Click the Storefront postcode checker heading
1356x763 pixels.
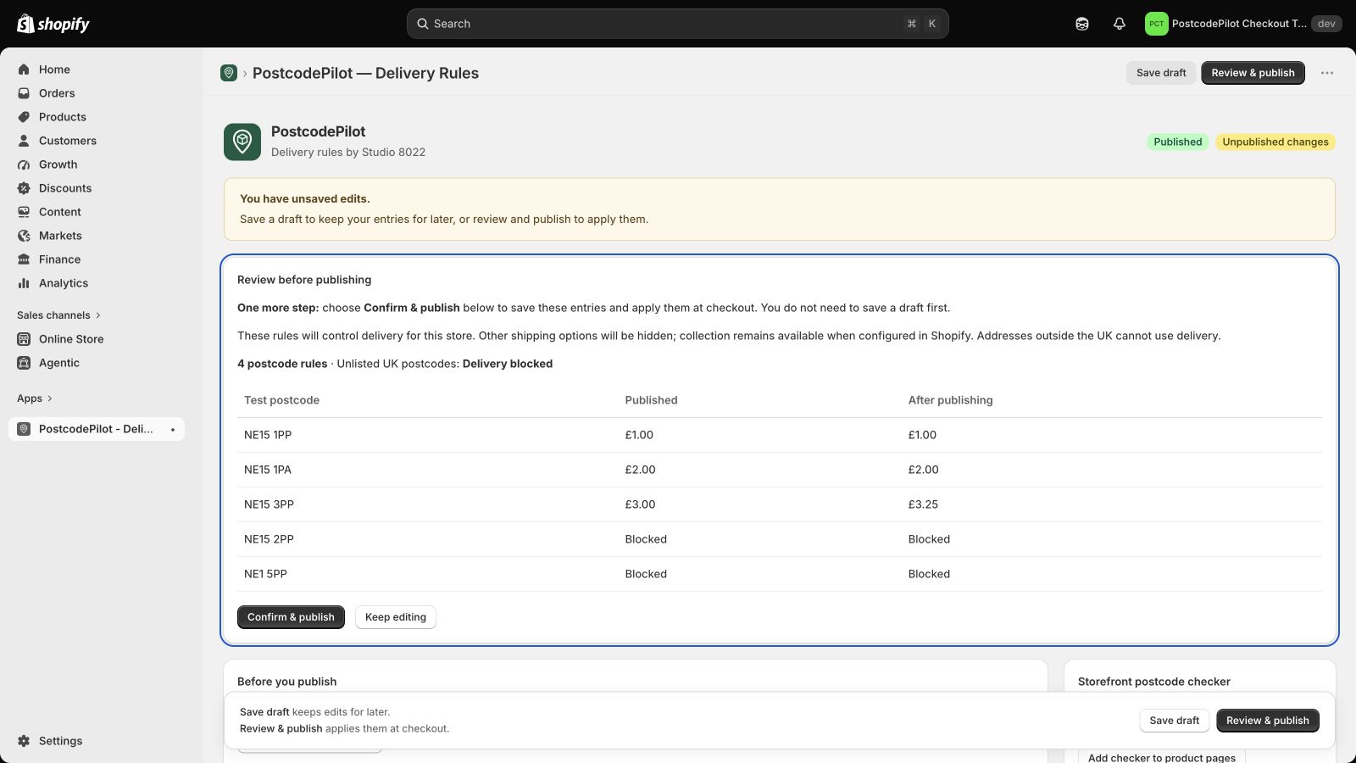[1154, 682]
